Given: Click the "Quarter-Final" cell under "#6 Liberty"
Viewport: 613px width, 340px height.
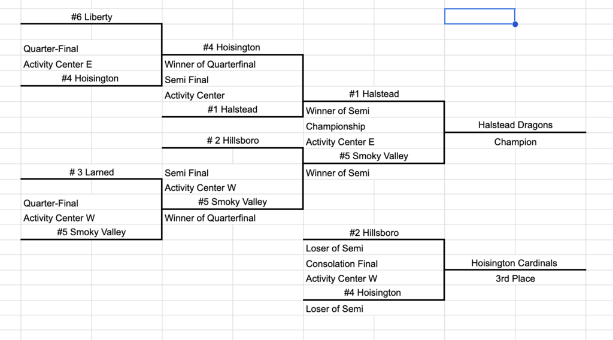Looking at the screenshot, I should tap(51, 48).
